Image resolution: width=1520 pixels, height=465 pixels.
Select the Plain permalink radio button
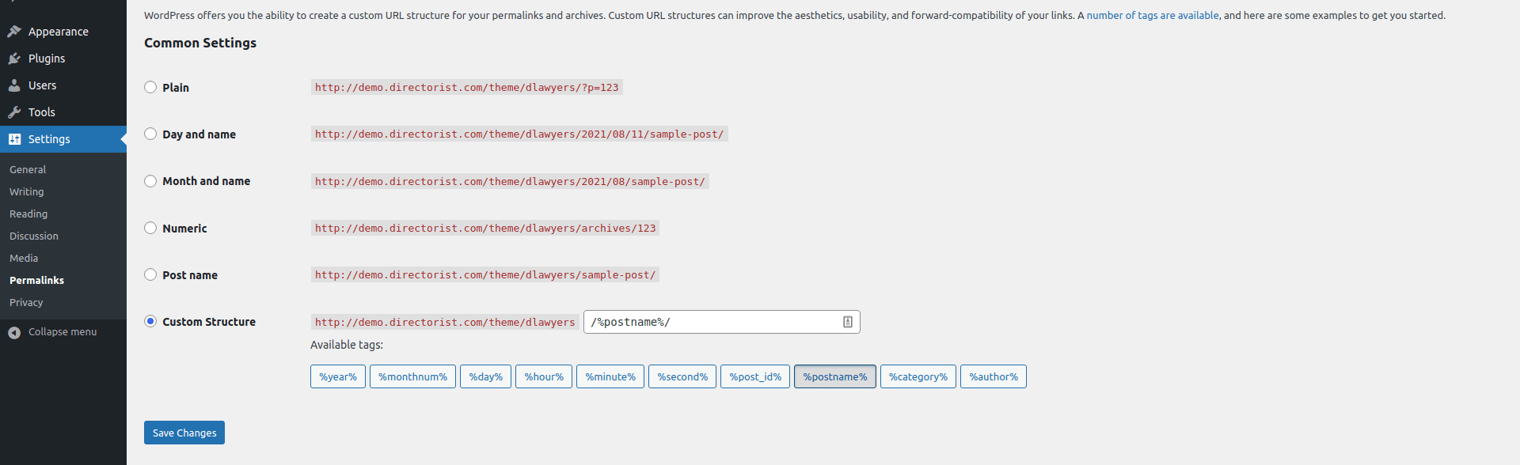coord(150,87)
